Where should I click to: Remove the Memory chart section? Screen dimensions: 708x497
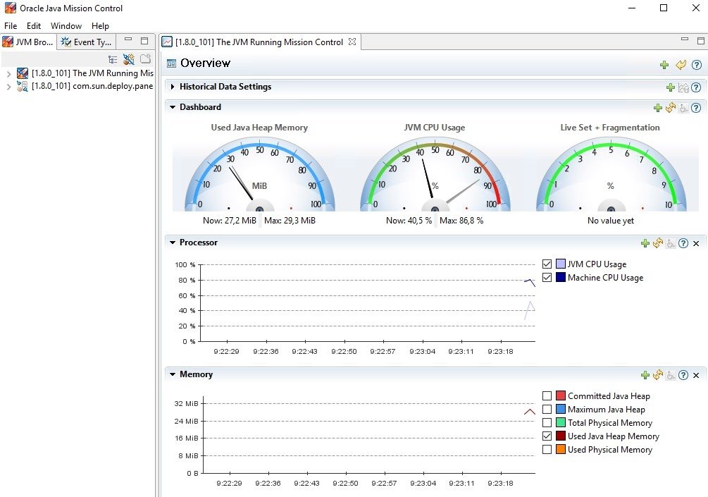click(x=696, y=376)
